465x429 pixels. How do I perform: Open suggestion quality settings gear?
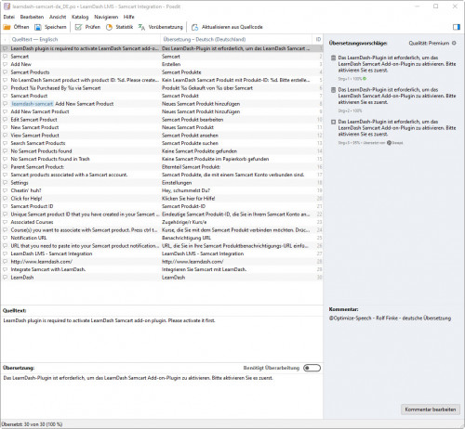[x=454, y=43]
